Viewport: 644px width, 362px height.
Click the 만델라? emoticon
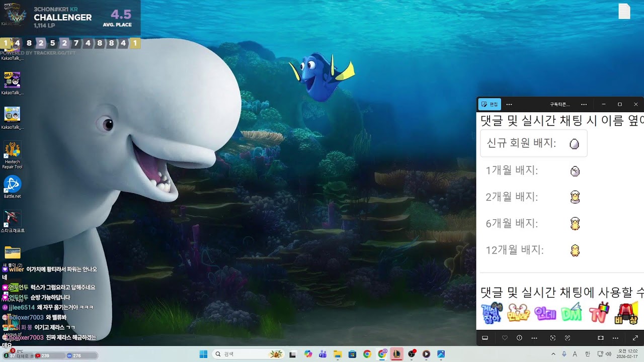519,313
